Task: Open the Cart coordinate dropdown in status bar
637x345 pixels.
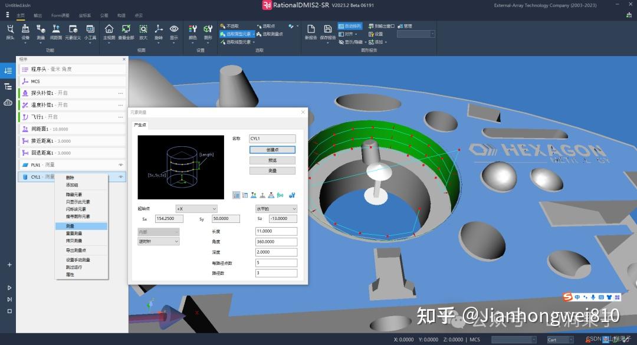Action: pyautogui.click(x=560, y=340)
